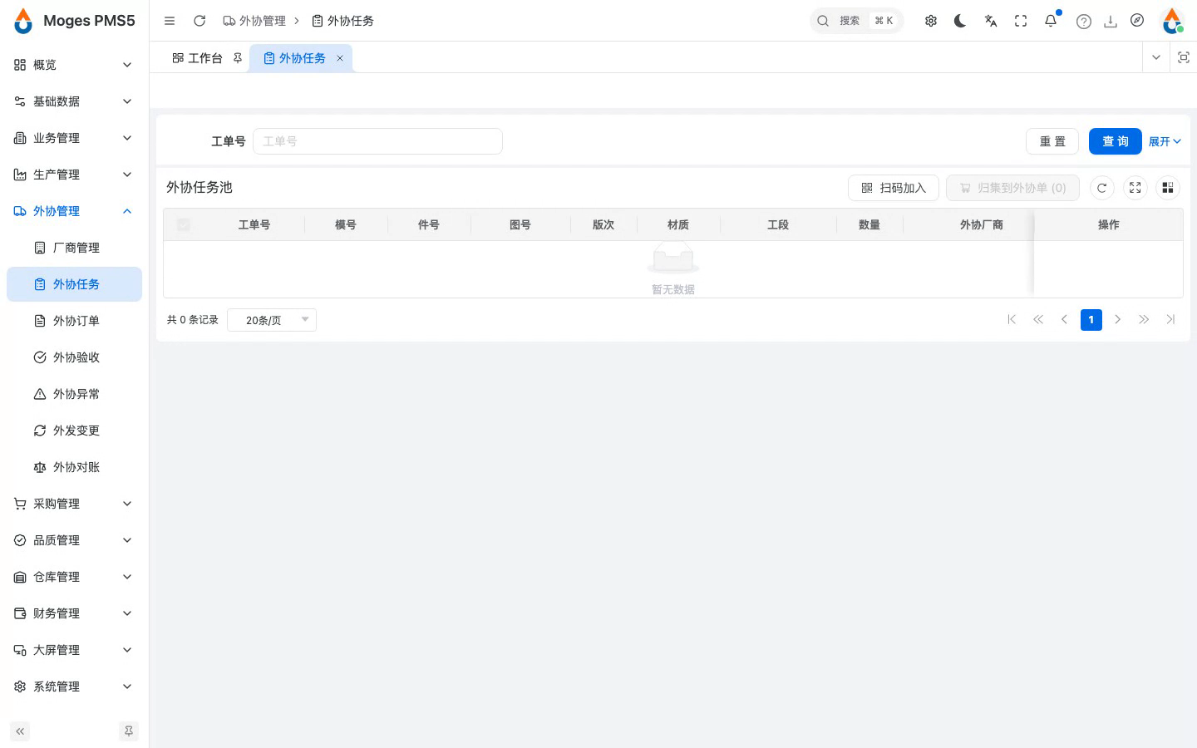Expand the 系统管理 menu
This screenshot has width=1197, height=748.
(x=74, y=686)
